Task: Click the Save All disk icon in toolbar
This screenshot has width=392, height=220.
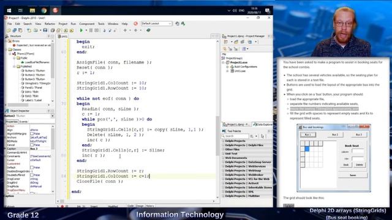Action: pyautogui.click(x=45, y=31)
